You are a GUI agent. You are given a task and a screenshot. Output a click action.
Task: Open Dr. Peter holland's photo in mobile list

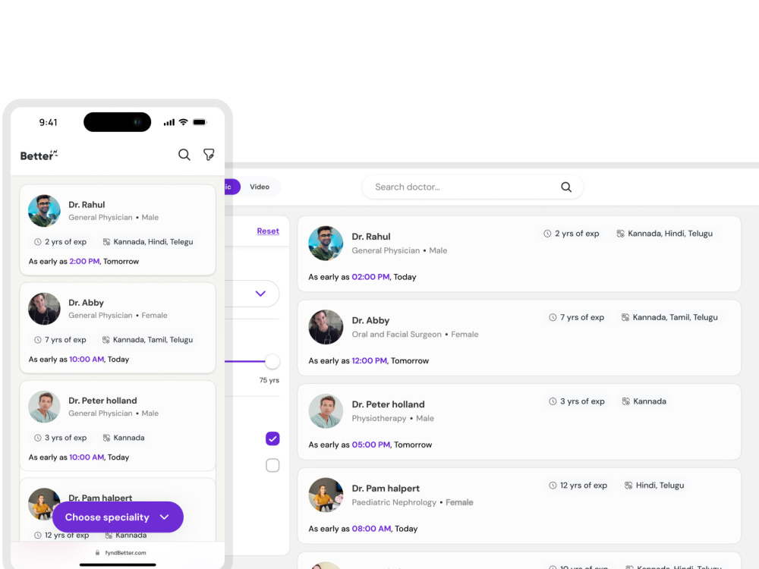(x=44, y=407)
